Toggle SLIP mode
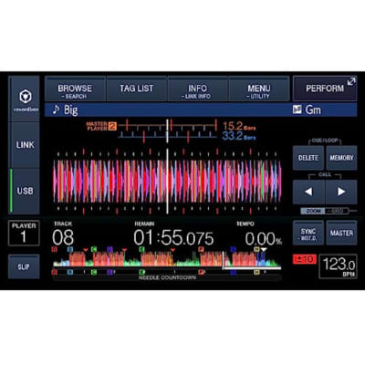 (x=24, y=266)
